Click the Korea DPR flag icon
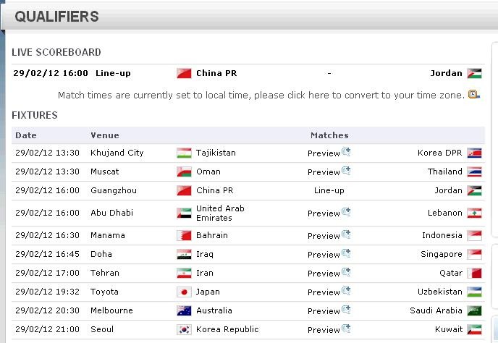The height and width of the screenshot is (343, 498). [x=474, y=153]
